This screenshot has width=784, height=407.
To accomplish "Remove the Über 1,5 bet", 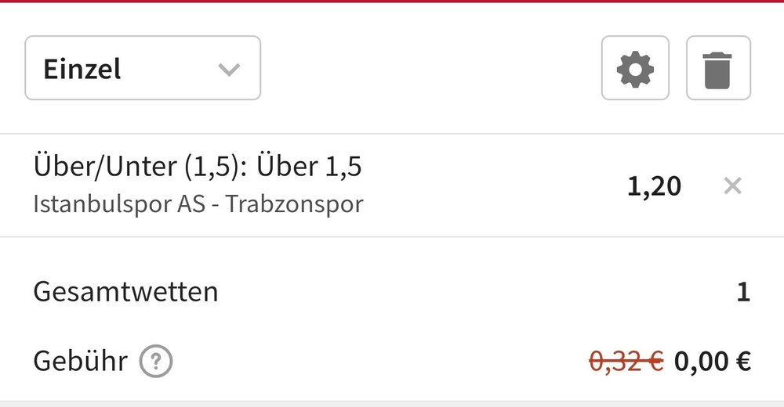I will point(732,186).
